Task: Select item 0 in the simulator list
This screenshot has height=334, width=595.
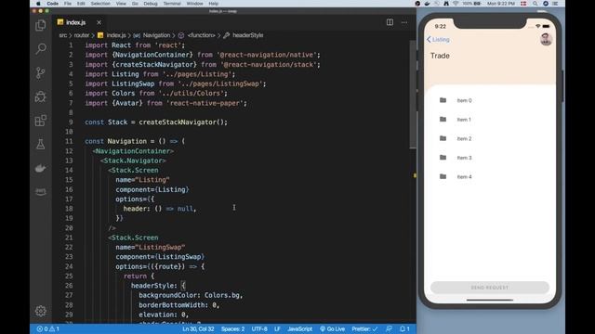Action: point(490,100)
